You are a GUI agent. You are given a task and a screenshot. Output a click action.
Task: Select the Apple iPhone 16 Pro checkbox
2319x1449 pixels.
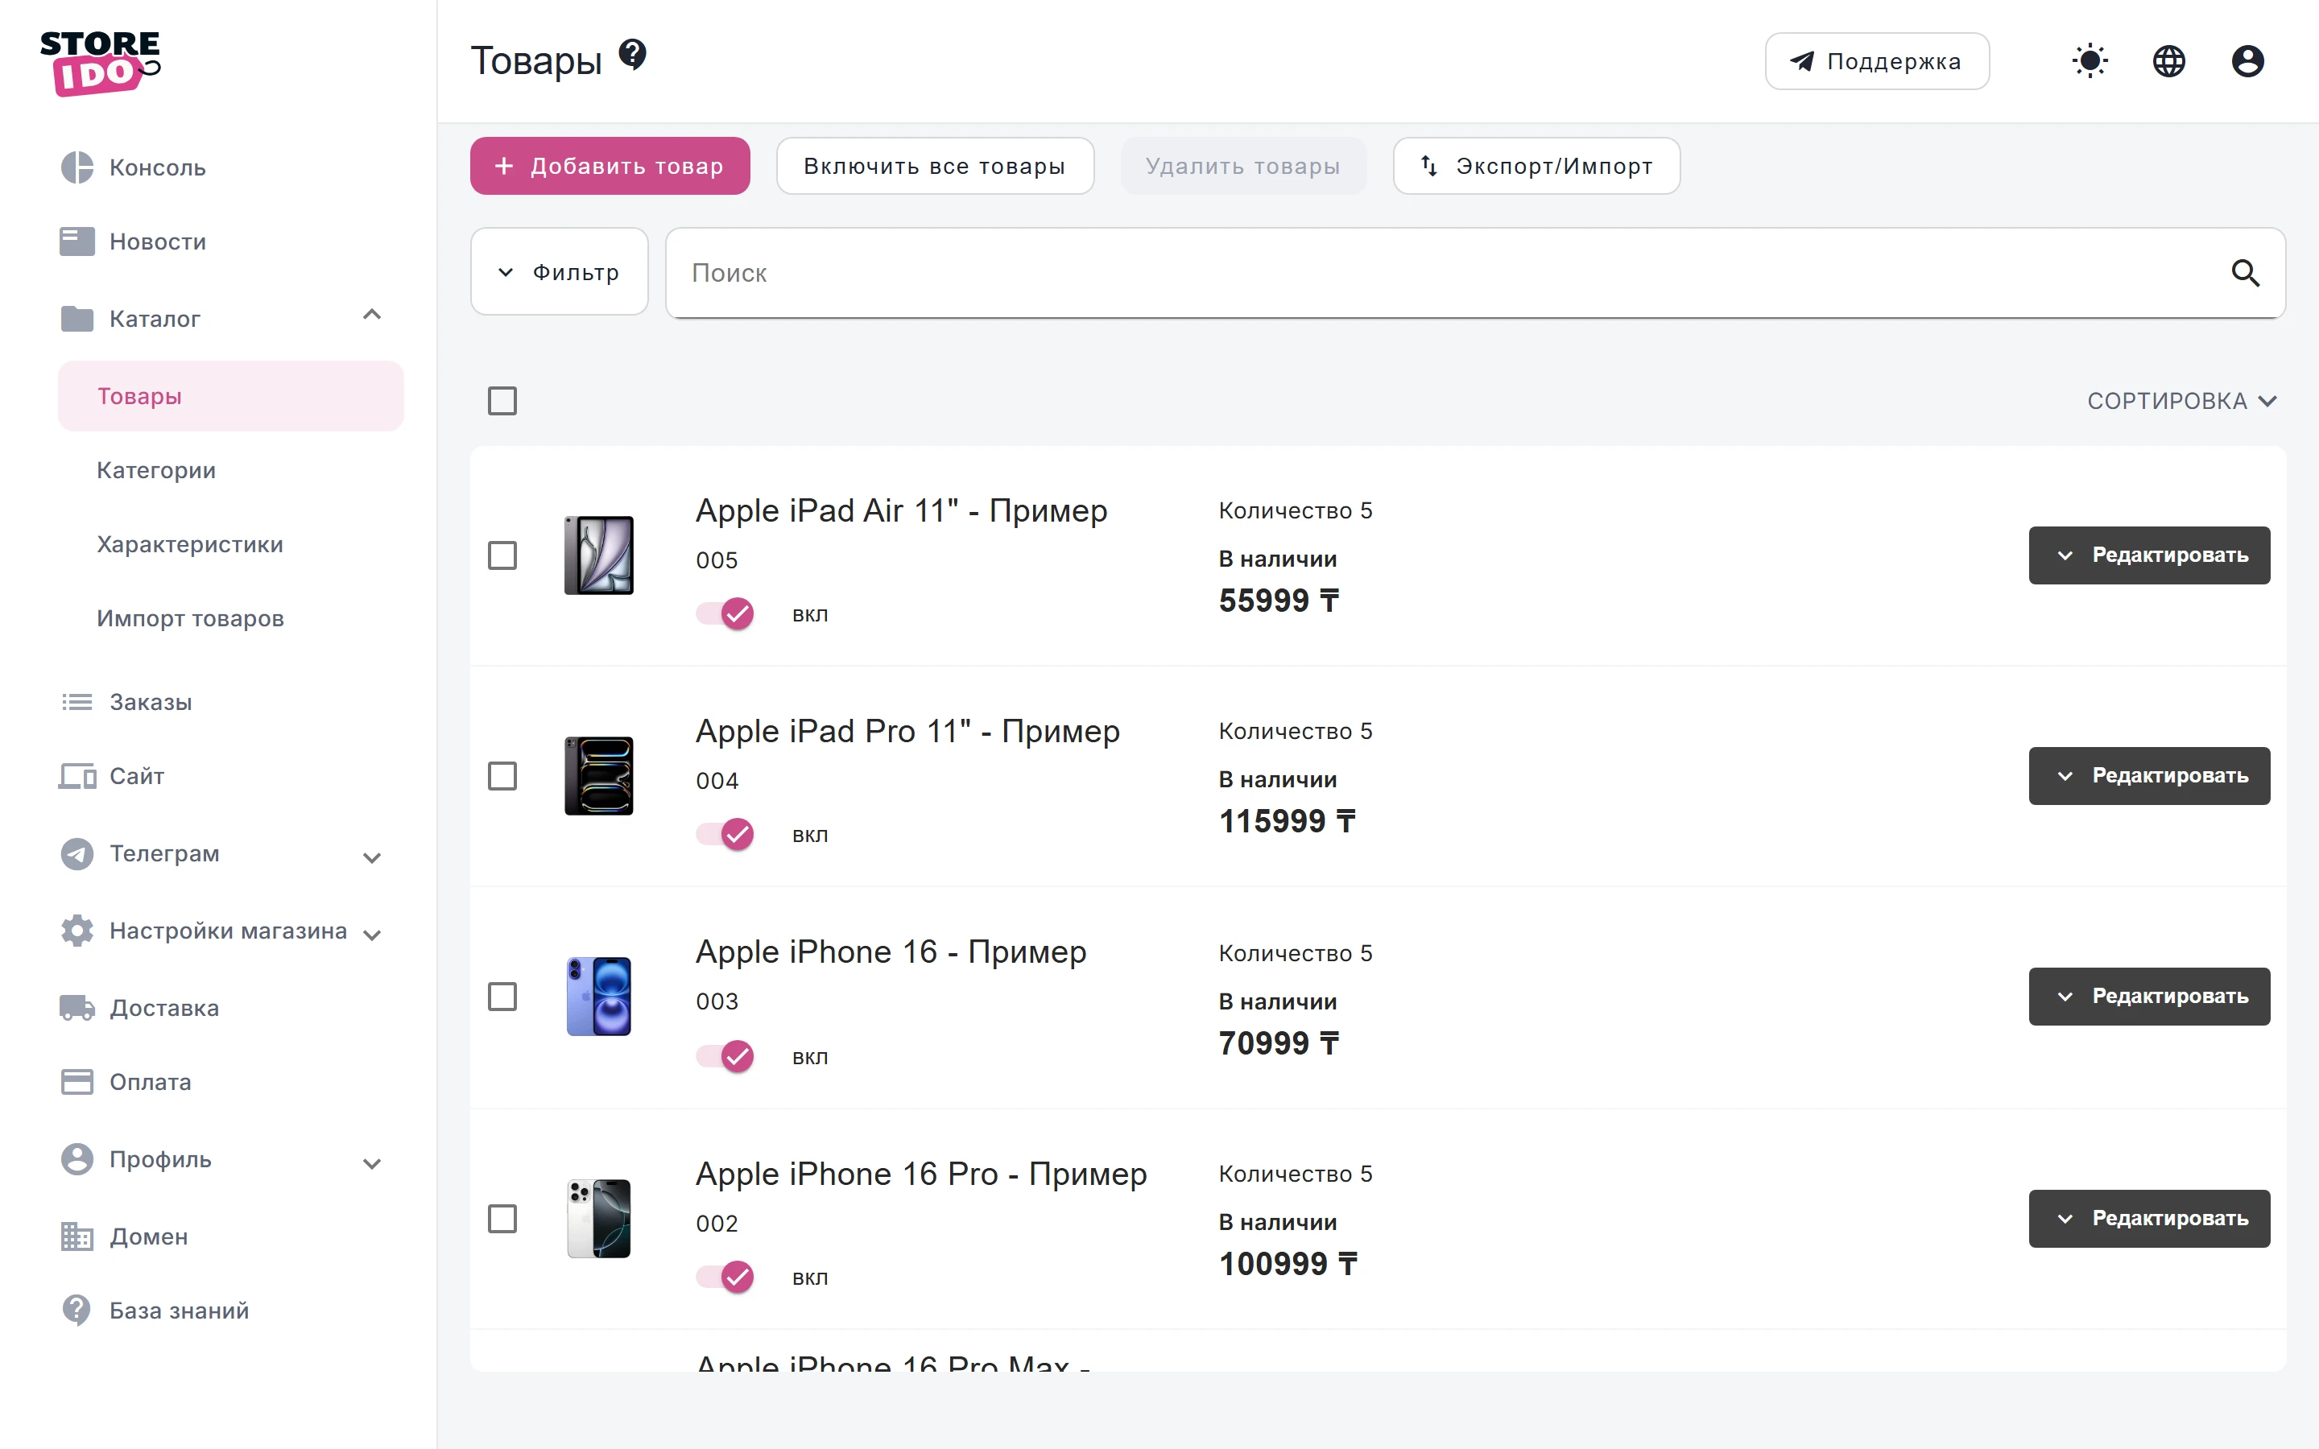coord(502,1219)
